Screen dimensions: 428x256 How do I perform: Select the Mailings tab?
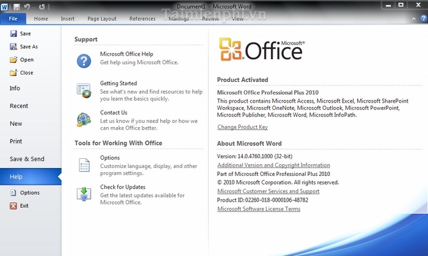pyautogui.click(x=179, y=18)
